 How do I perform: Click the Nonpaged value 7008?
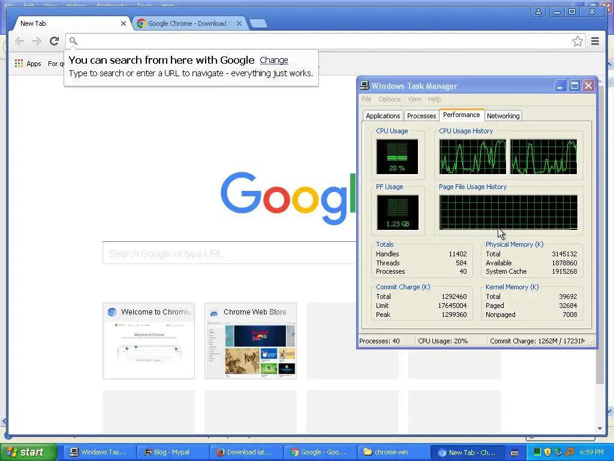coord(570,315)
